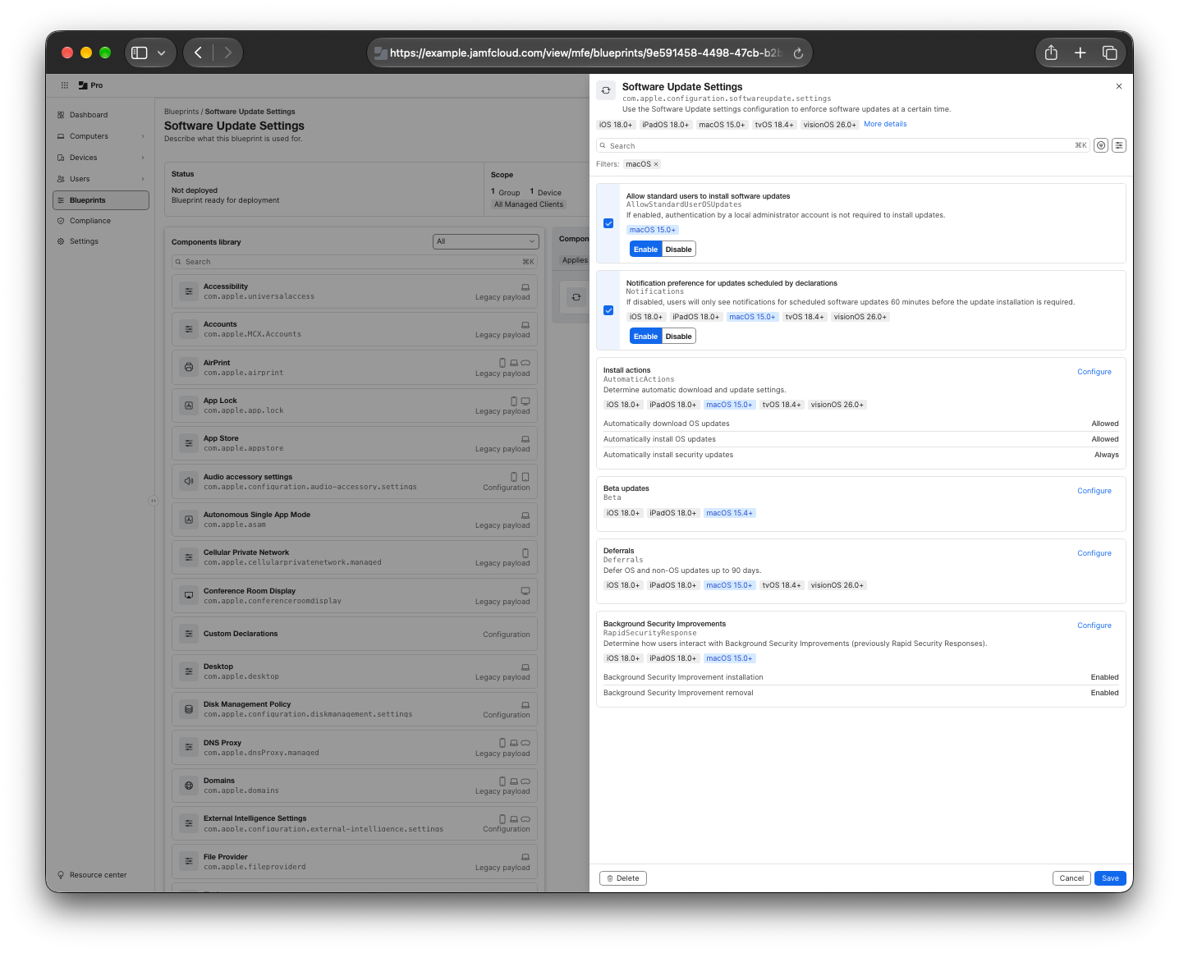Image resolution: width=1179 pixels, height=953 pixels.
Task: Click the Components library search field
Action: tap(355, 262)
